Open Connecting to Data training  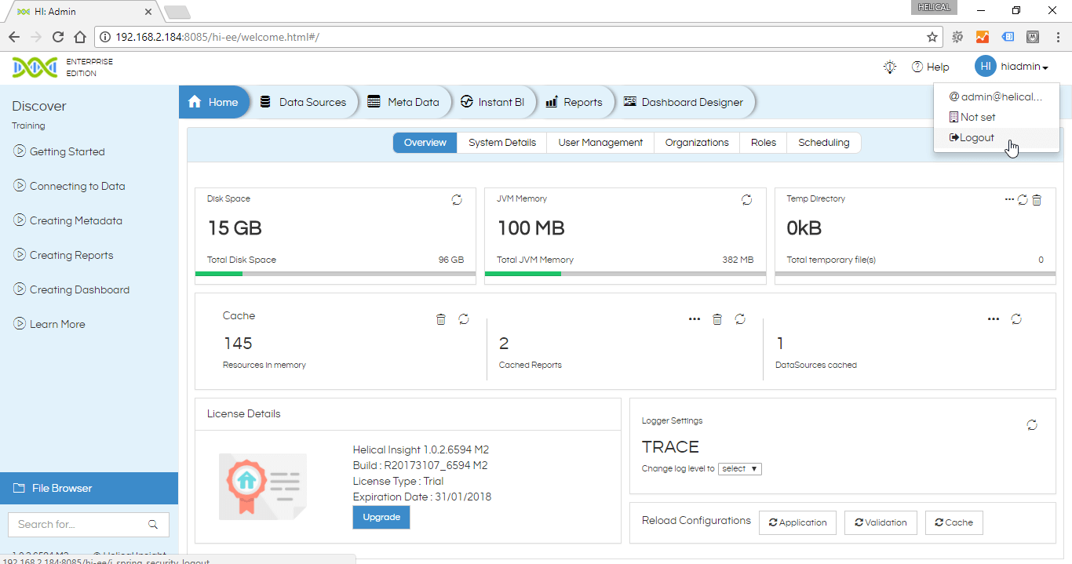click(x=70, y=186)
